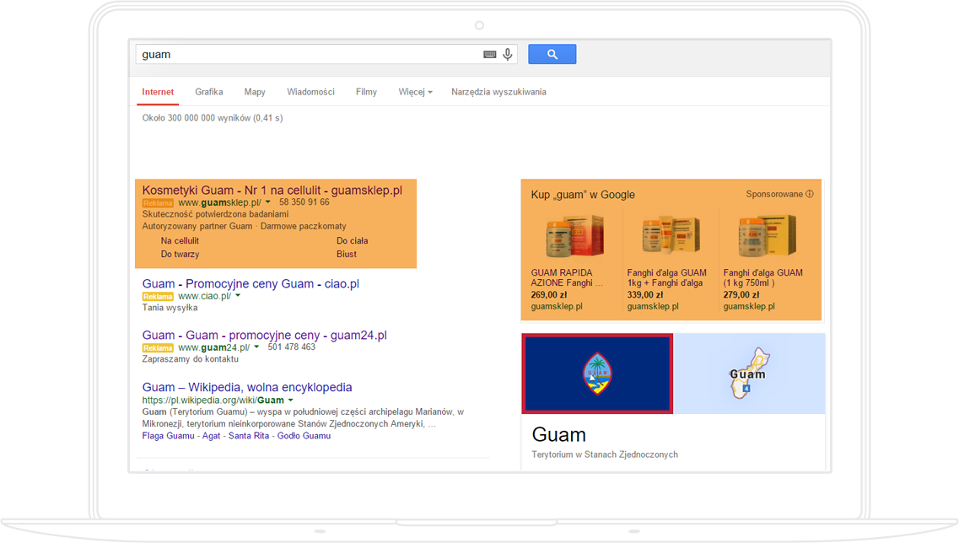
Task: Switch to the Internet tab
Action: pos(158,92)
